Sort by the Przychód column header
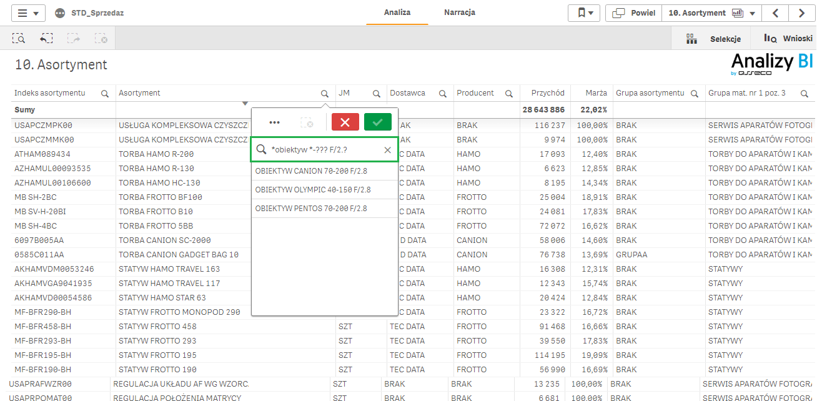Viewport: 817px width, 401px height. coord(548,93)
